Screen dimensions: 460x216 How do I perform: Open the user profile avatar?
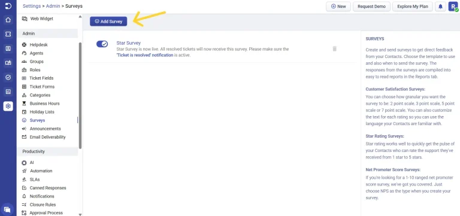(453, 7)
